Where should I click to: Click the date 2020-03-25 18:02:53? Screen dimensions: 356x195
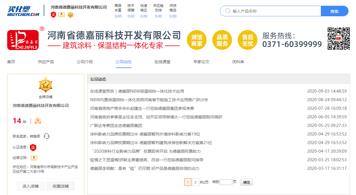pos(327,160)
